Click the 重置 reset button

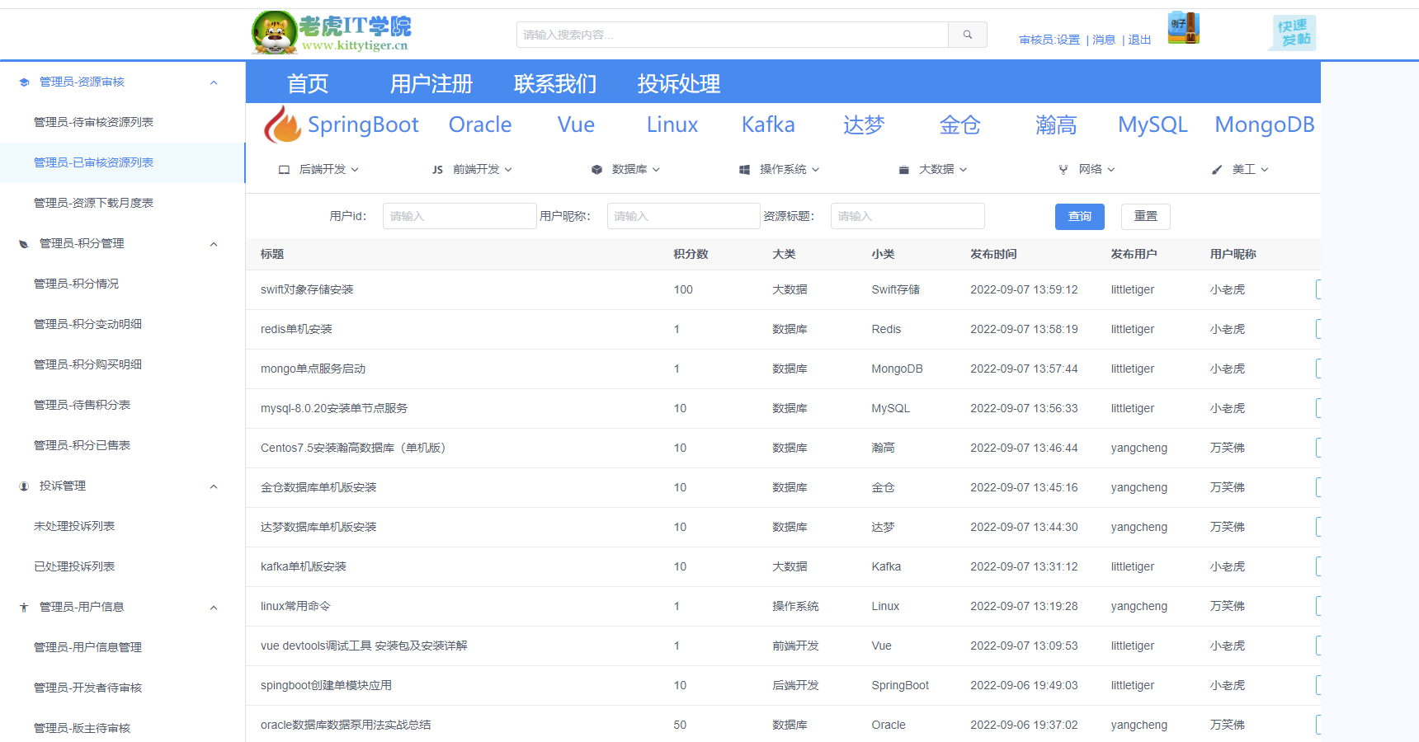(x=1145, y=216)
